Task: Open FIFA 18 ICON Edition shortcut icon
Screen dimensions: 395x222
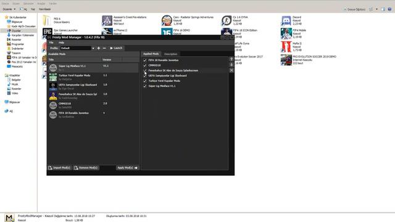Action: tap(227, 31)
